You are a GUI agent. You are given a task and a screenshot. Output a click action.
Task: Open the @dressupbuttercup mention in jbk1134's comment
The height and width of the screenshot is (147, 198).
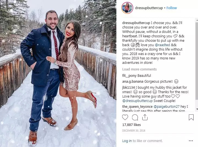[137, 101]
